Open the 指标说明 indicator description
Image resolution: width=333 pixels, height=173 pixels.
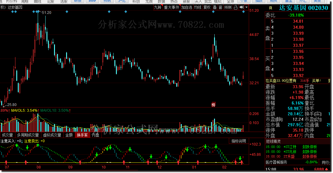click(239, 141)
